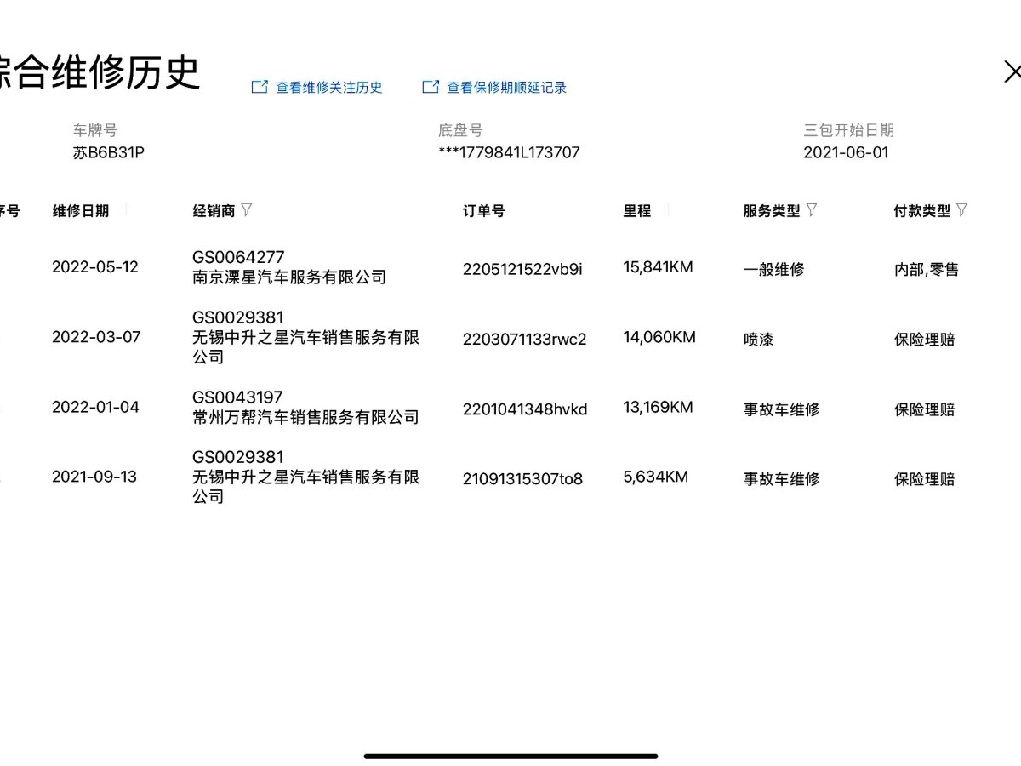Select order number 2205121522vb9i
Image resolution: width=1021 pixels, height=766 pixels.
pyautogui.click(x=522, y=268)
